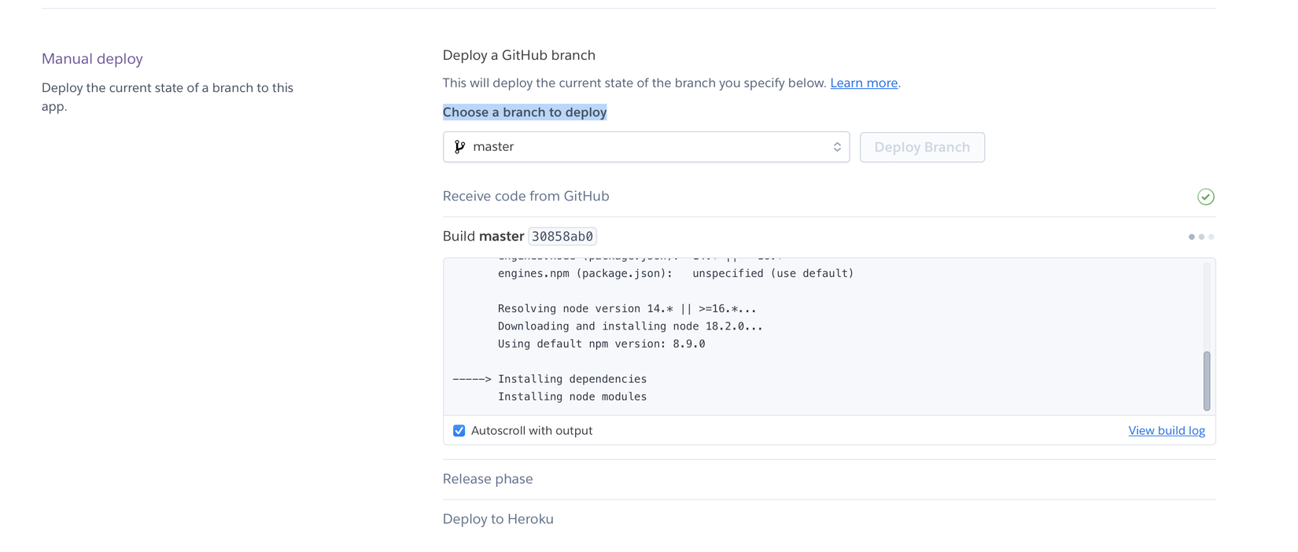
Task: Click the git branch icon beside master
Action: (x=460, y=147)
